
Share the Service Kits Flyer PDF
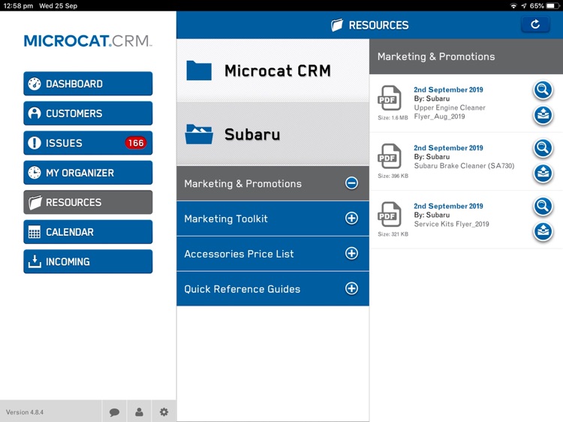pyautogui.click(x=543, y=231)
